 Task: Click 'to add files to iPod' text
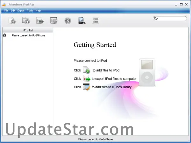coord(106,70)
